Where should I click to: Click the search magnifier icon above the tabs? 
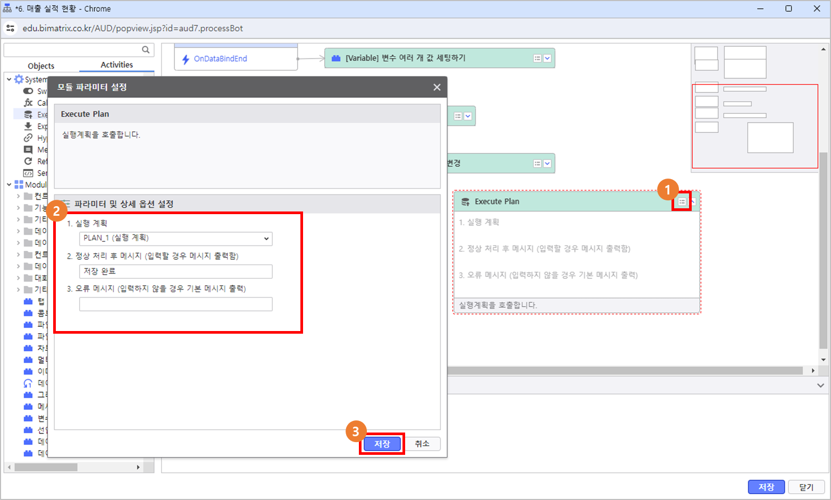coord(146,50)
